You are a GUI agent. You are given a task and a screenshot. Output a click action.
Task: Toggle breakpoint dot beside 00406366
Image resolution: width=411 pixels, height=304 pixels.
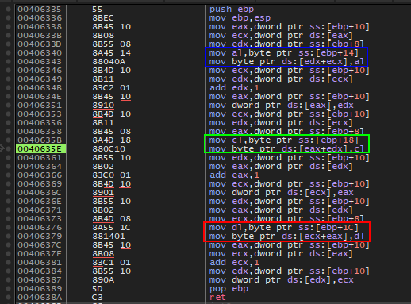8,175
